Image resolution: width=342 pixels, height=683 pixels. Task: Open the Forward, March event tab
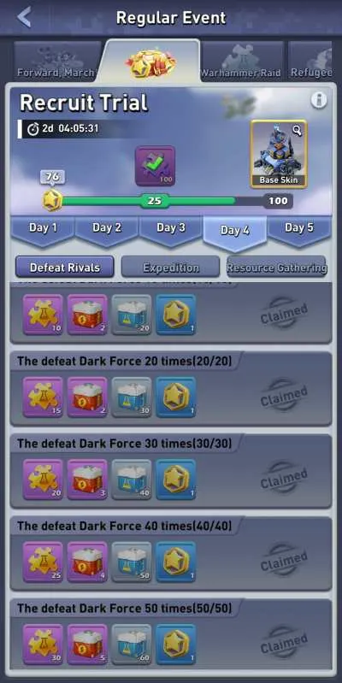pos(56,61)
